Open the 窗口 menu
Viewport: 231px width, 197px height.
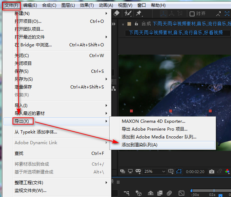[142, 5]
